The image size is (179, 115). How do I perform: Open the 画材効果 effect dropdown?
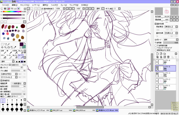tap(177, 33)
